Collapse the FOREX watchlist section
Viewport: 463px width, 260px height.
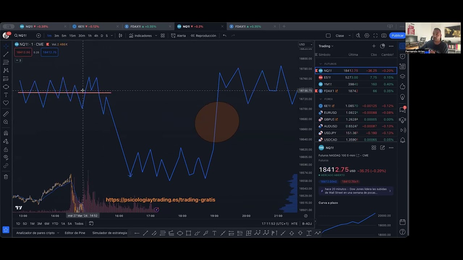pyautogui.click(x=320, y=99)
